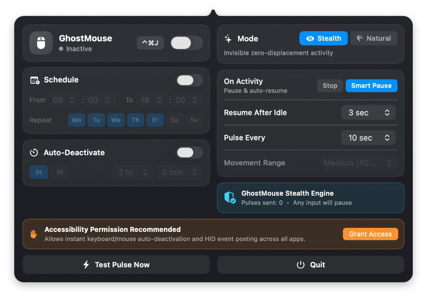427x301 pixels.
Task: Adjust the To hour 18 stepper
Action: [152, 100]
